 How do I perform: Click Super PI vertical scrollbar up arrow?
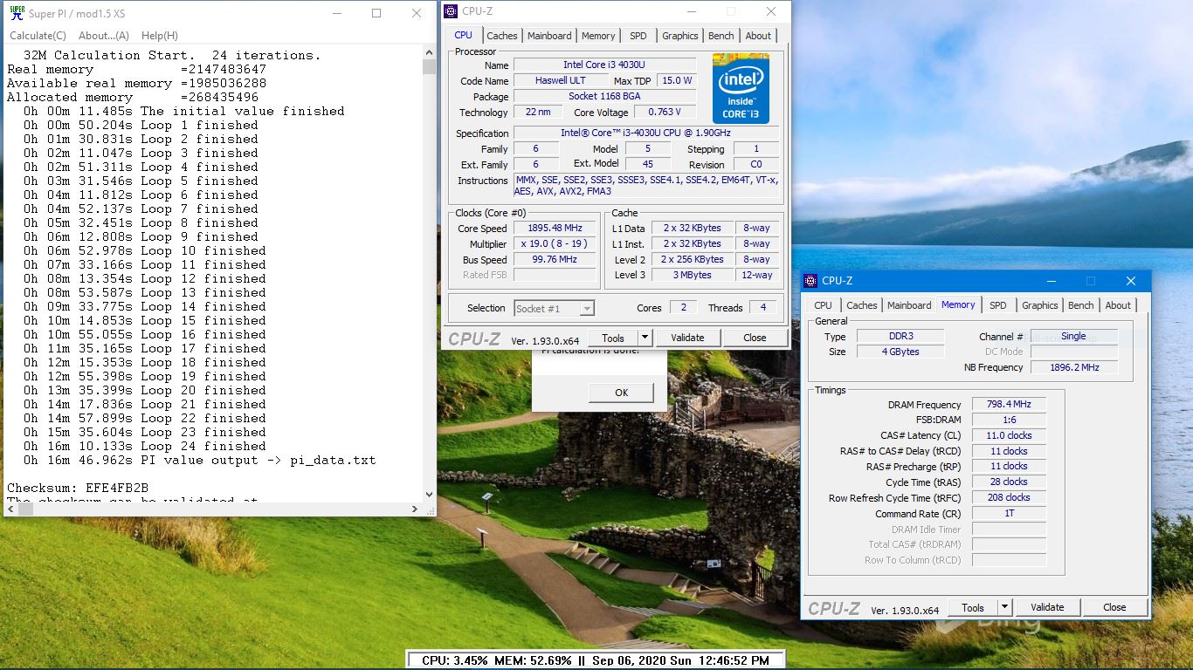429,52
